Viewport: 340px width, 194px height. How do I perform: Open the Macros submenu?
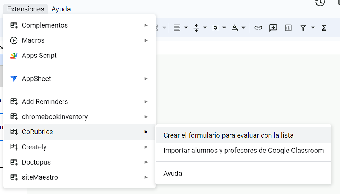click(x=80, y=40)
